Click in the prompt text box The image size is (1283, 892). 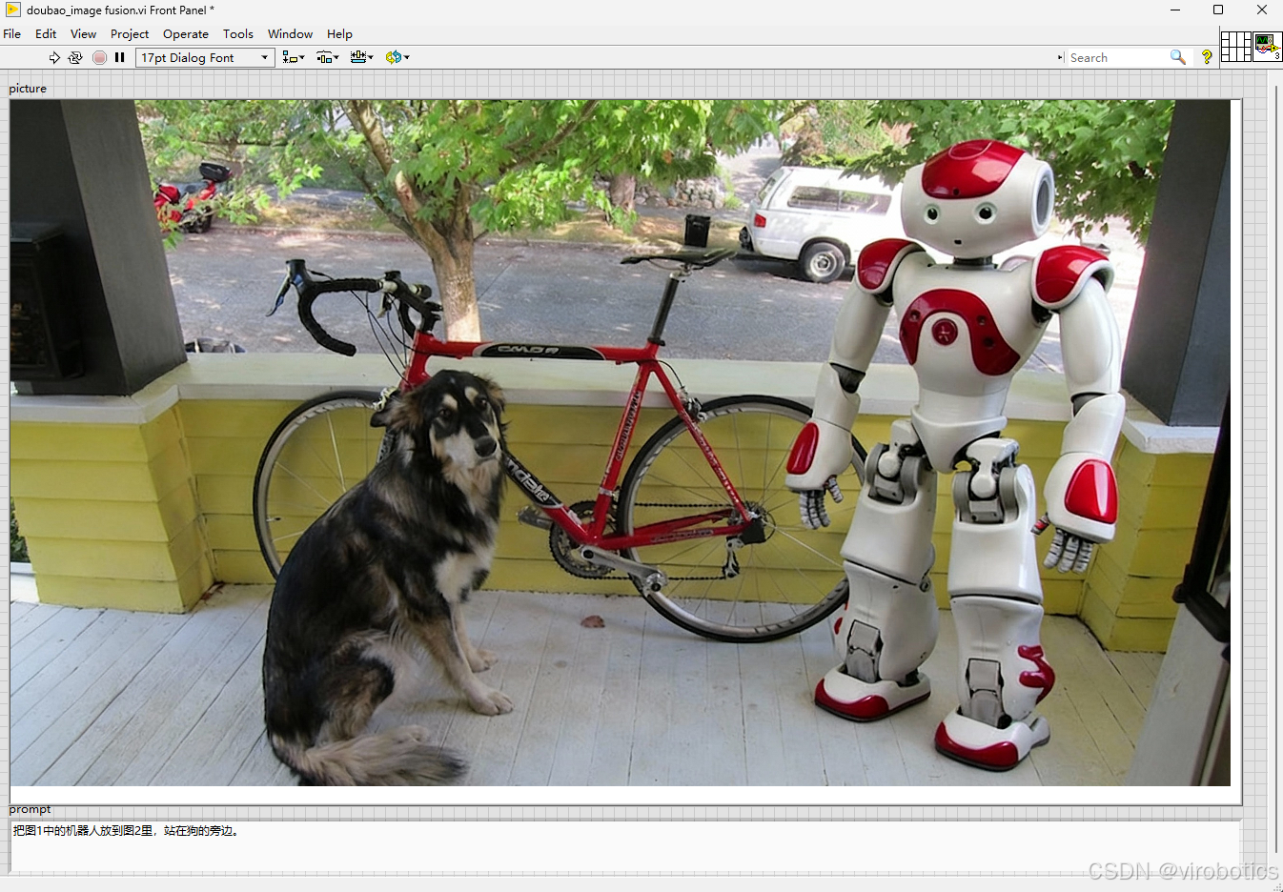(x=625, y=845)
